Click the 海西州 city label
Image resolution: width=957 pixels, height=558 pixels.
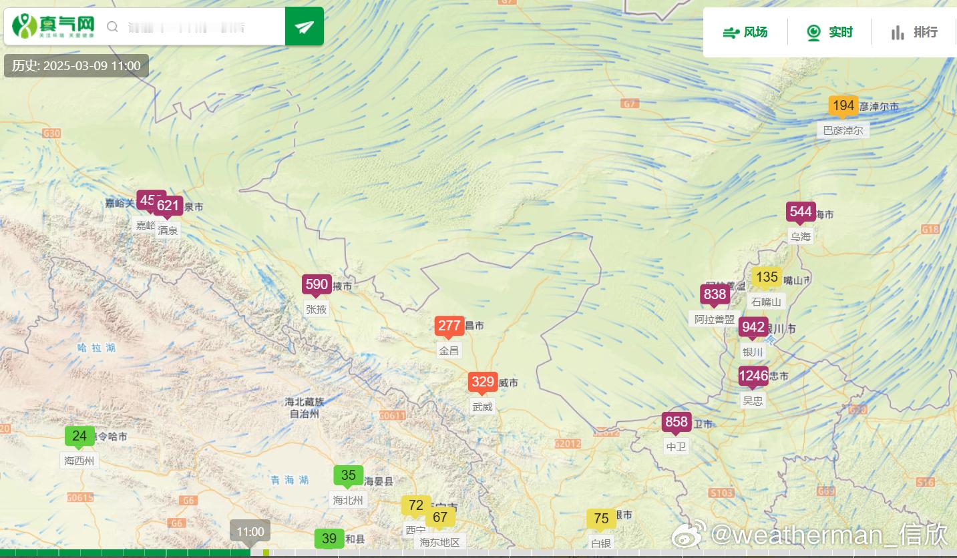tap(79, 461)
